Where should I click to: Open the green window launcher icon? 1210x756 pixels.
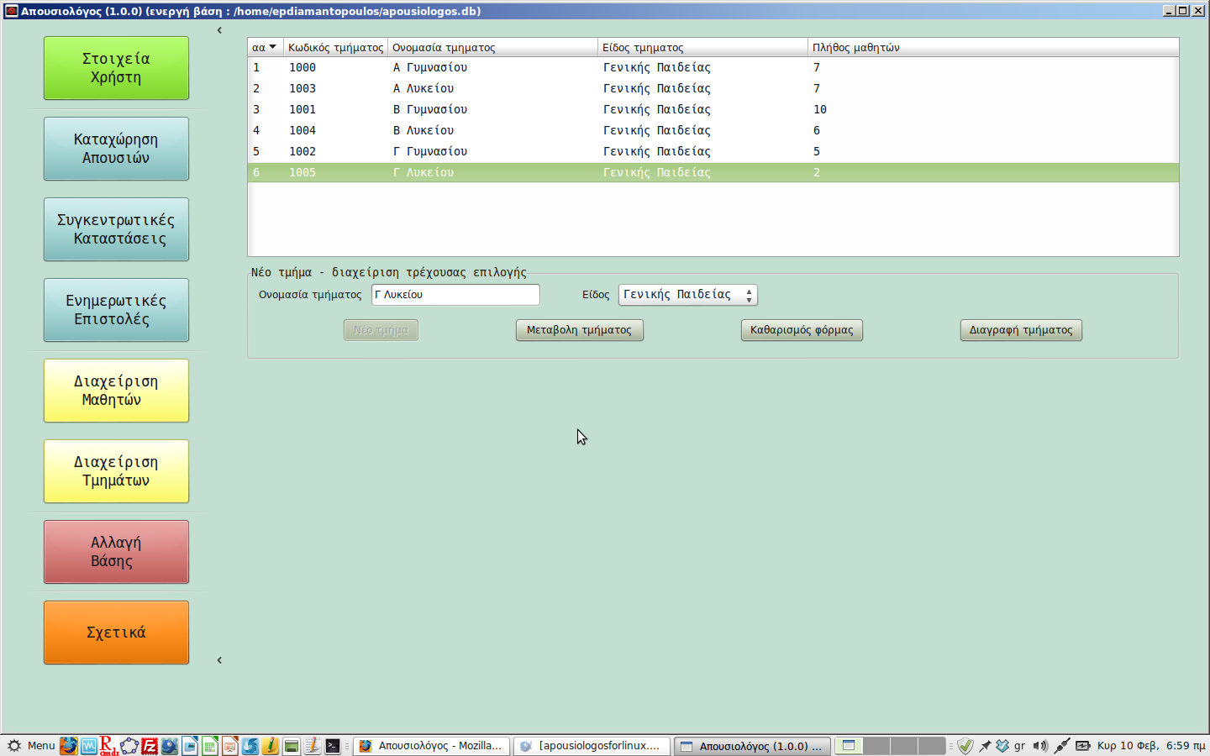292,746
